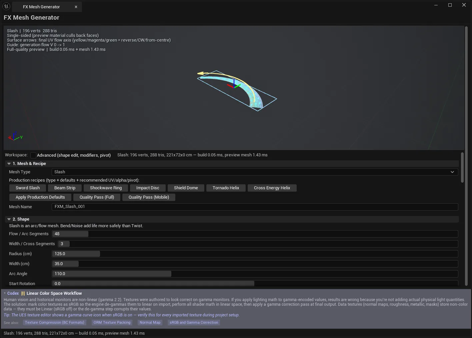
Task: Click Quality Pass (Full) button
Action: click(97, 197)
